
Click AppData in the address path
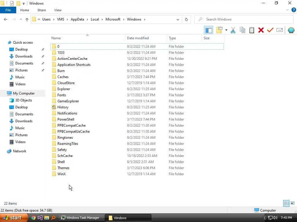click(77, 19)
